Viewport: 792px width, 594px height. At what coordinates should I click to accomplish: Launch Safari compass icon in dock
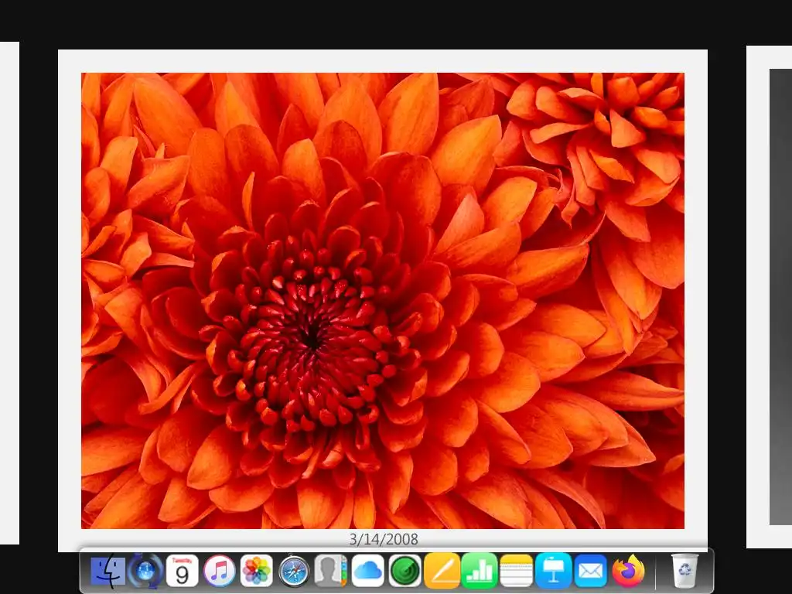click(294, 571)
